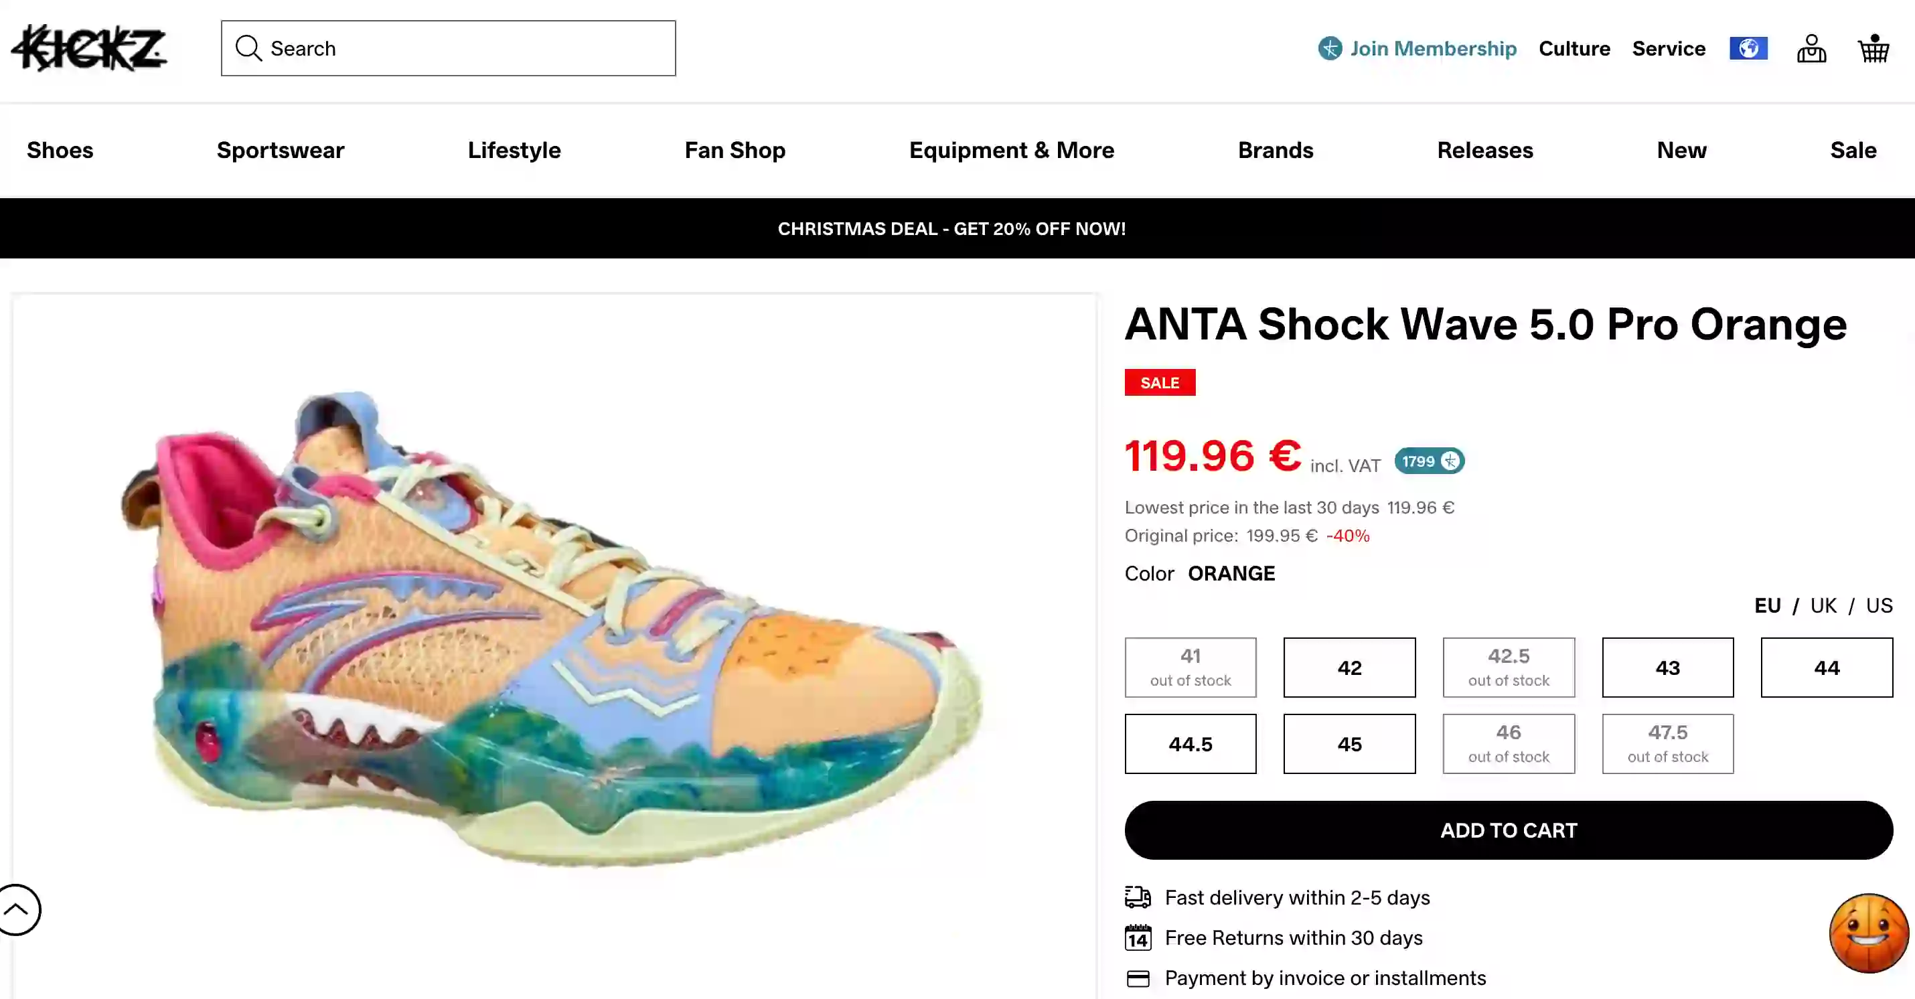The width and height of the screenshot is (1915, 999).
Task: Switch sizing system to US
Action: click(1880, 605)
